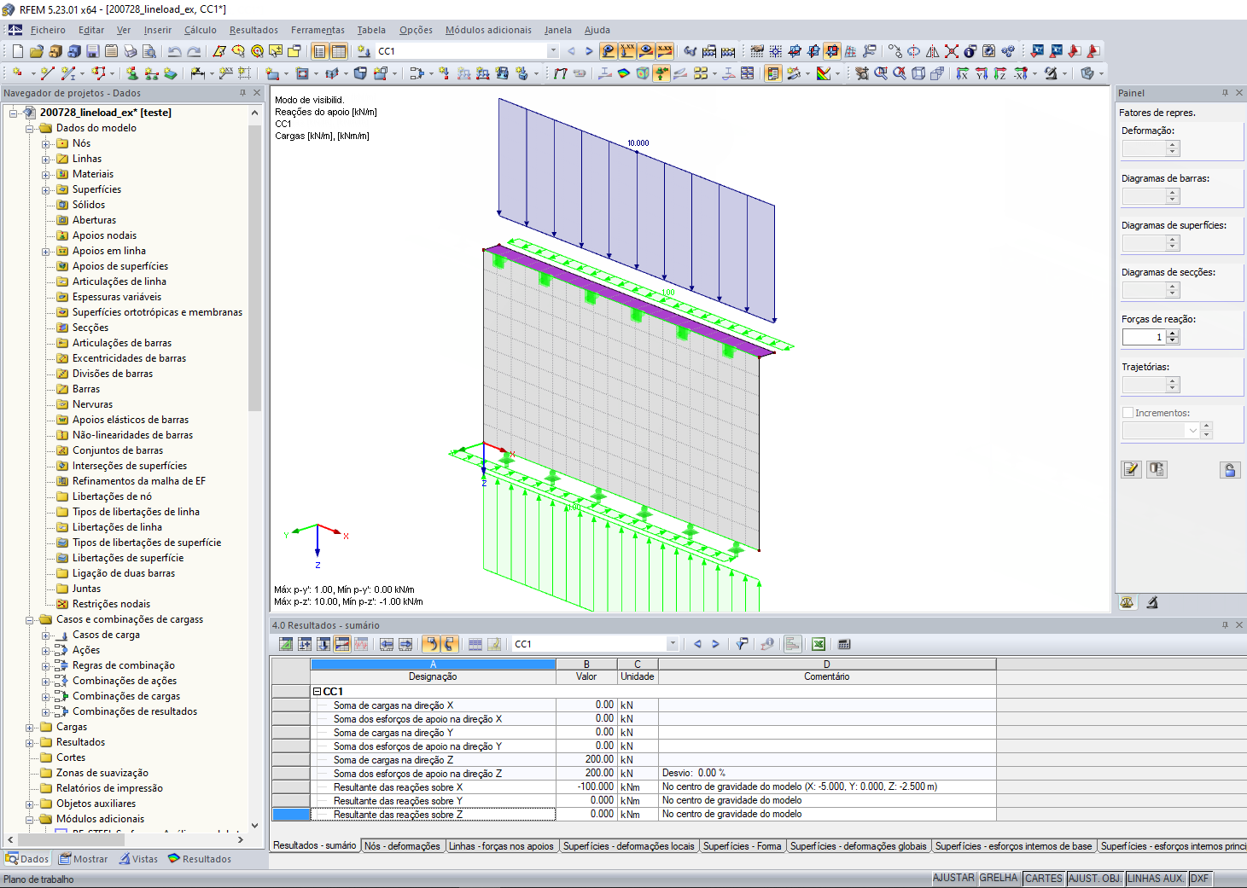Toggle show values on results icon
Image resolution: width=1247 pixels, height=888 pixels.
pyautogui.click(x=665, y=51)
